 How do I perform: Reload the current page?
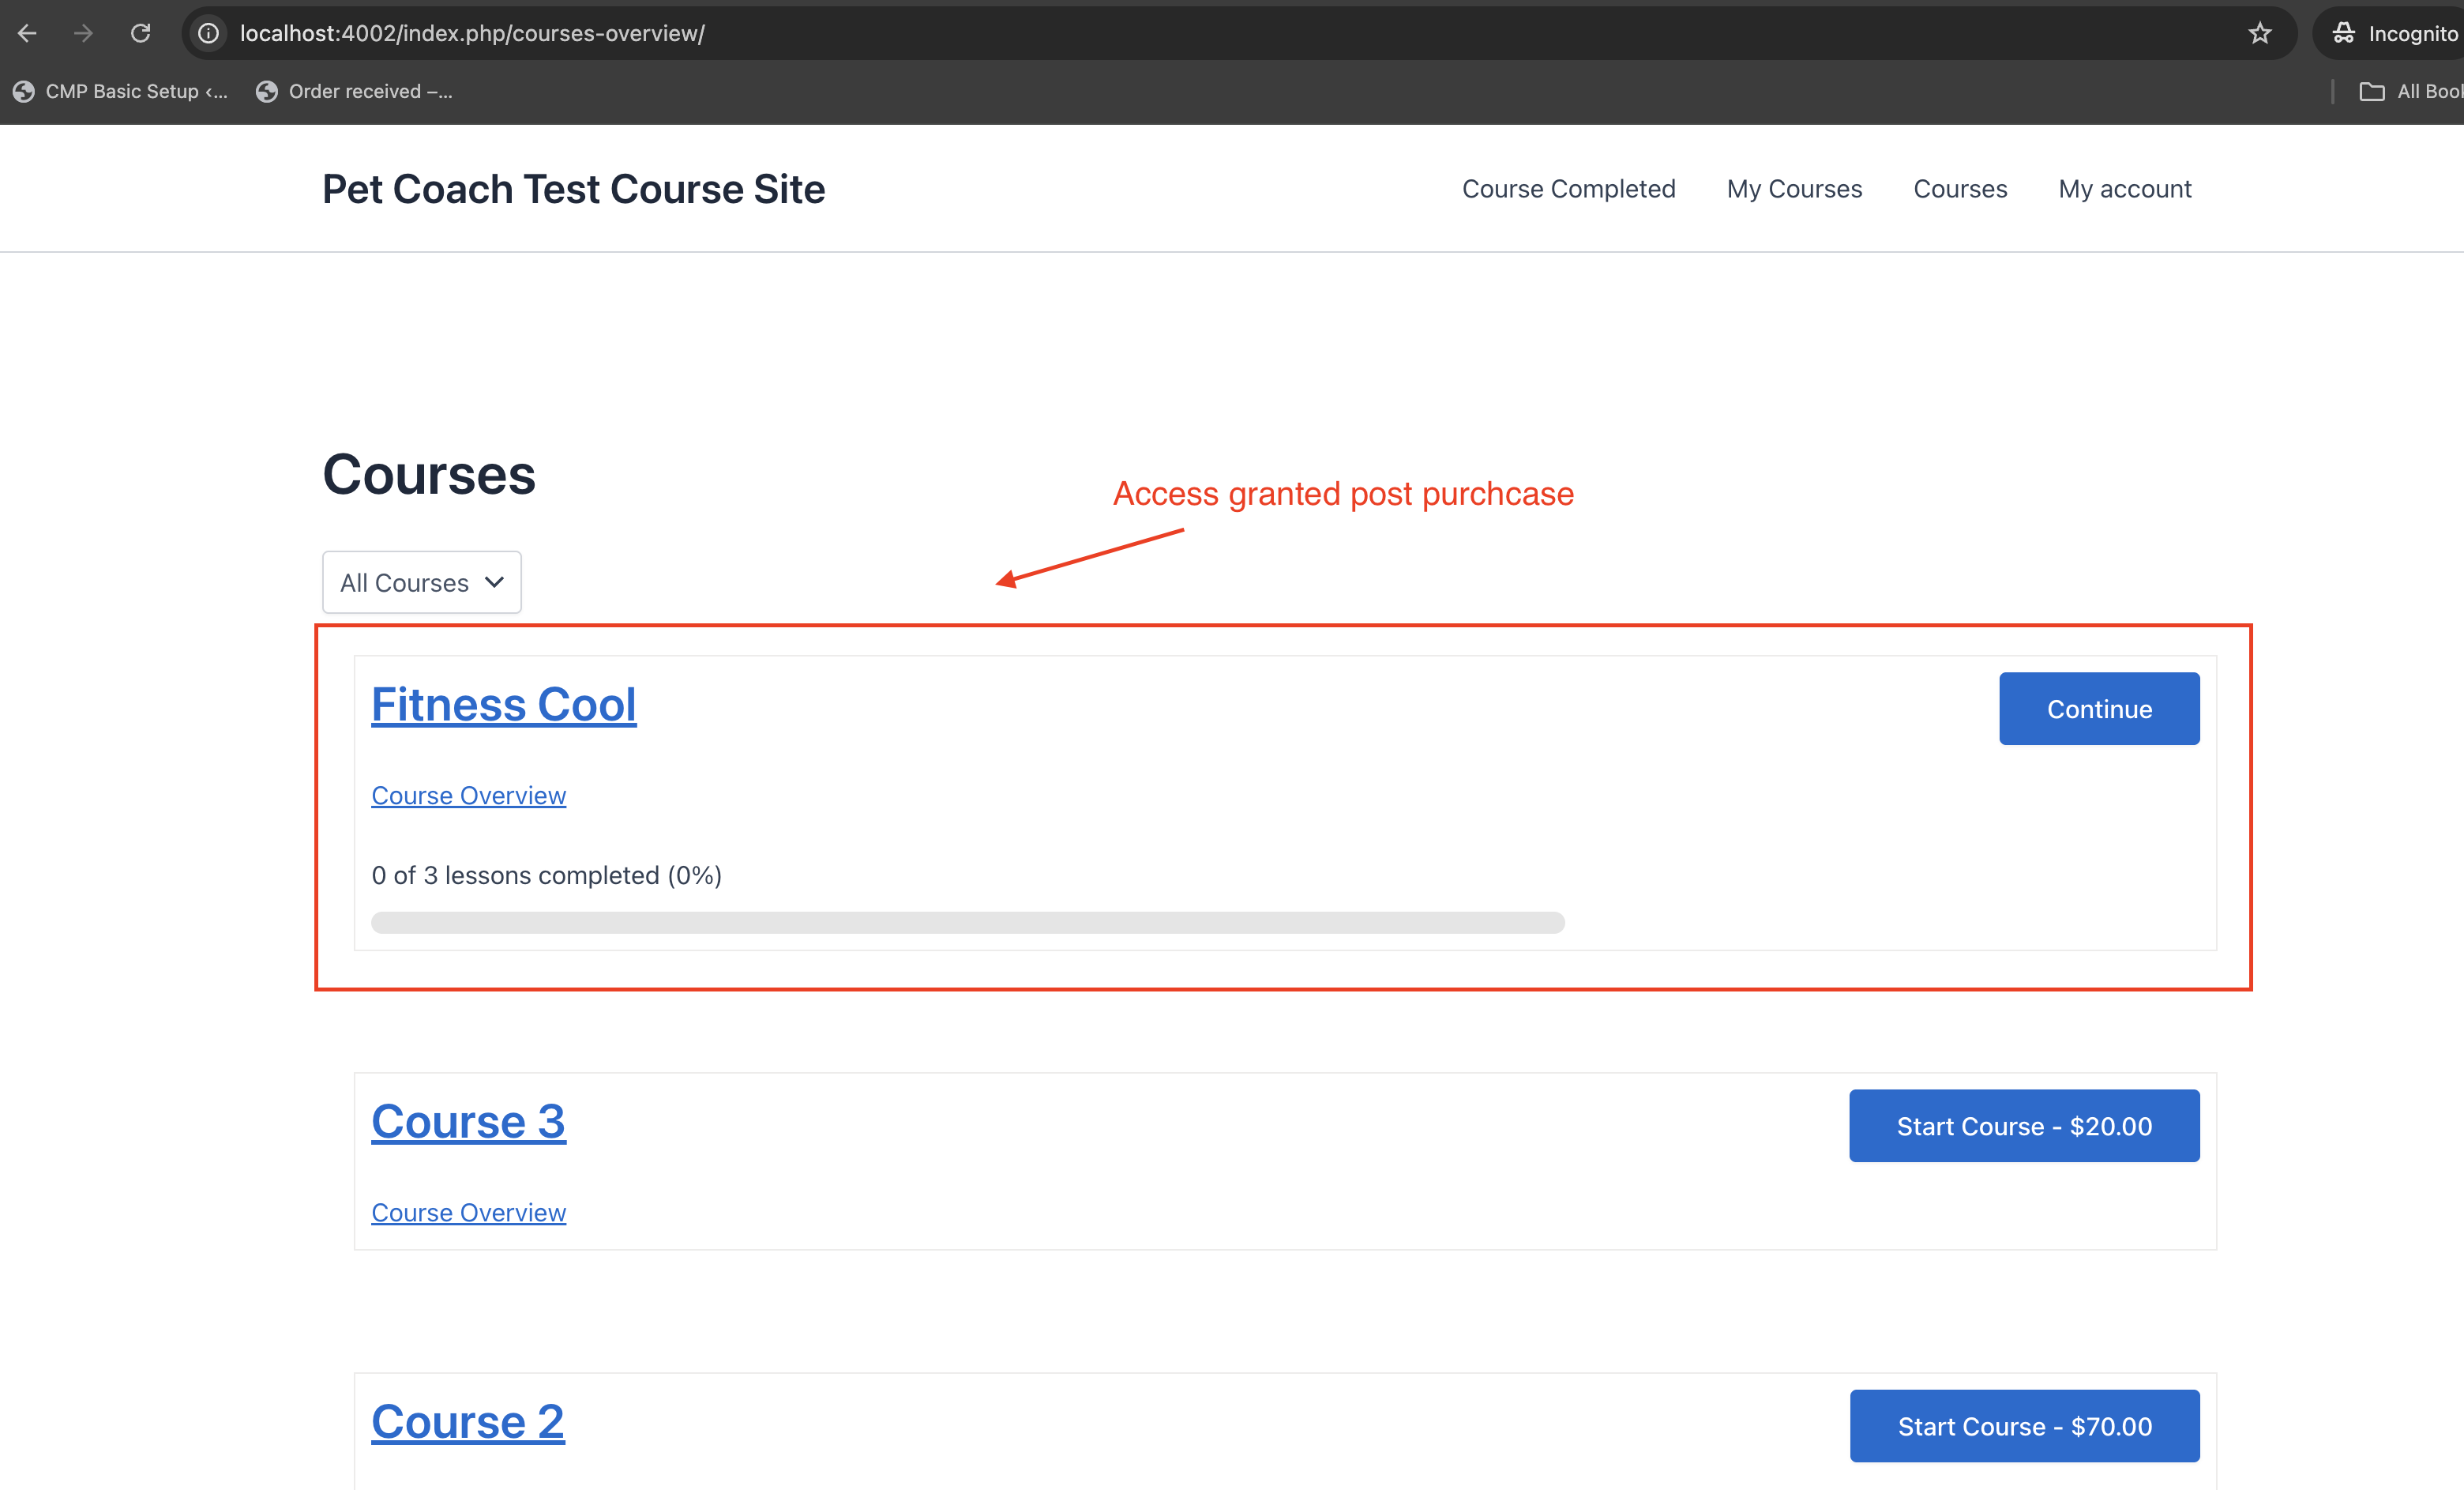(140, 32)
